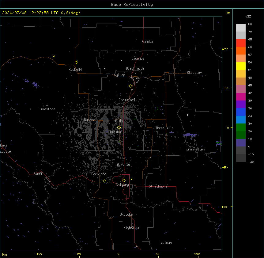
Task: Click the white asterisk marker above Limestone
Action: (x=47, y=106)
